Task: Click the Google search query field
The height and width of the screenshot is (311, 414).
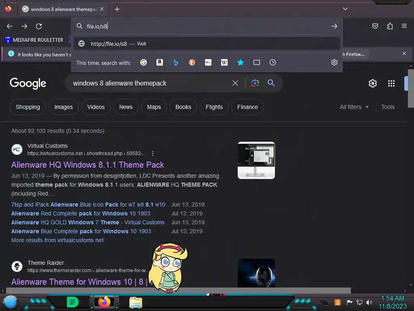Action: [x=150, y=83]
